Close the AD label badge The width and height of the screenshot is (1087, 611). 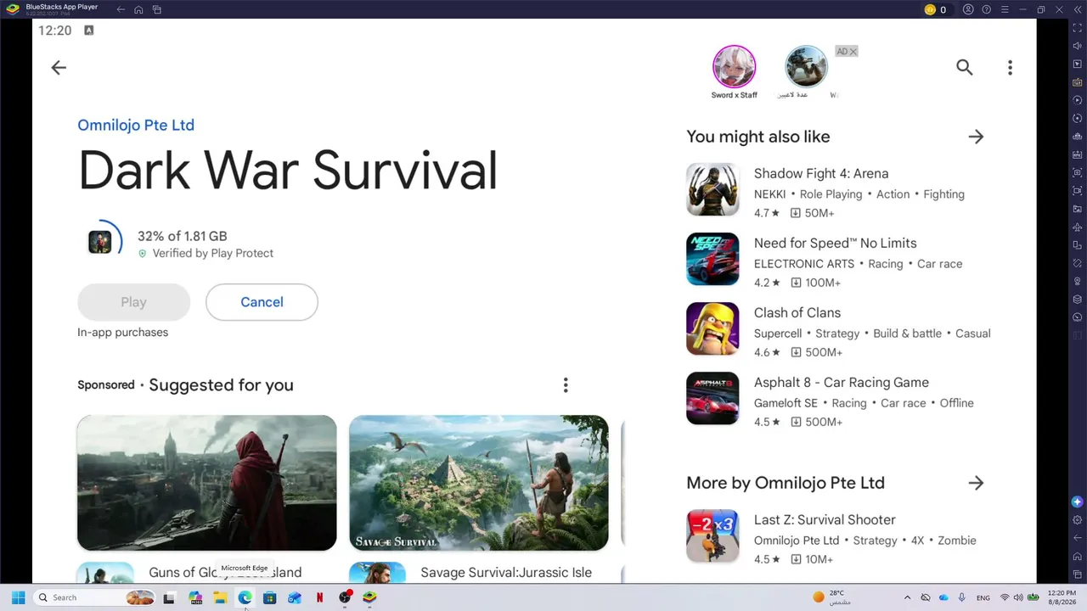[847, 52]
